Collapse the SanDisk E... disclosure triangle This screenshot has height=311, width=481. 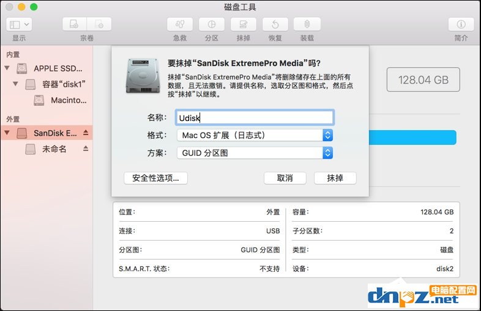point(7,133)
